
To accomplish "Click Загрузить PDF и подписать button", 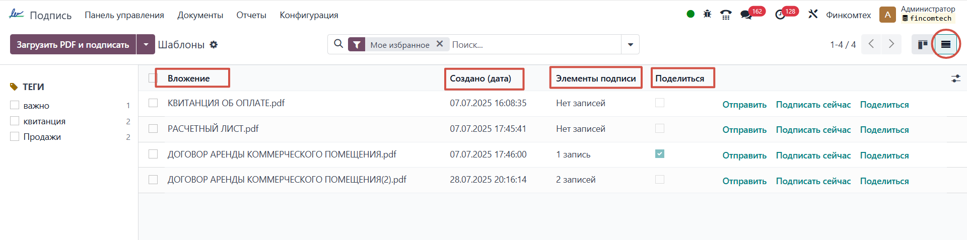I will pyautogui.click(x=73, y=44).
